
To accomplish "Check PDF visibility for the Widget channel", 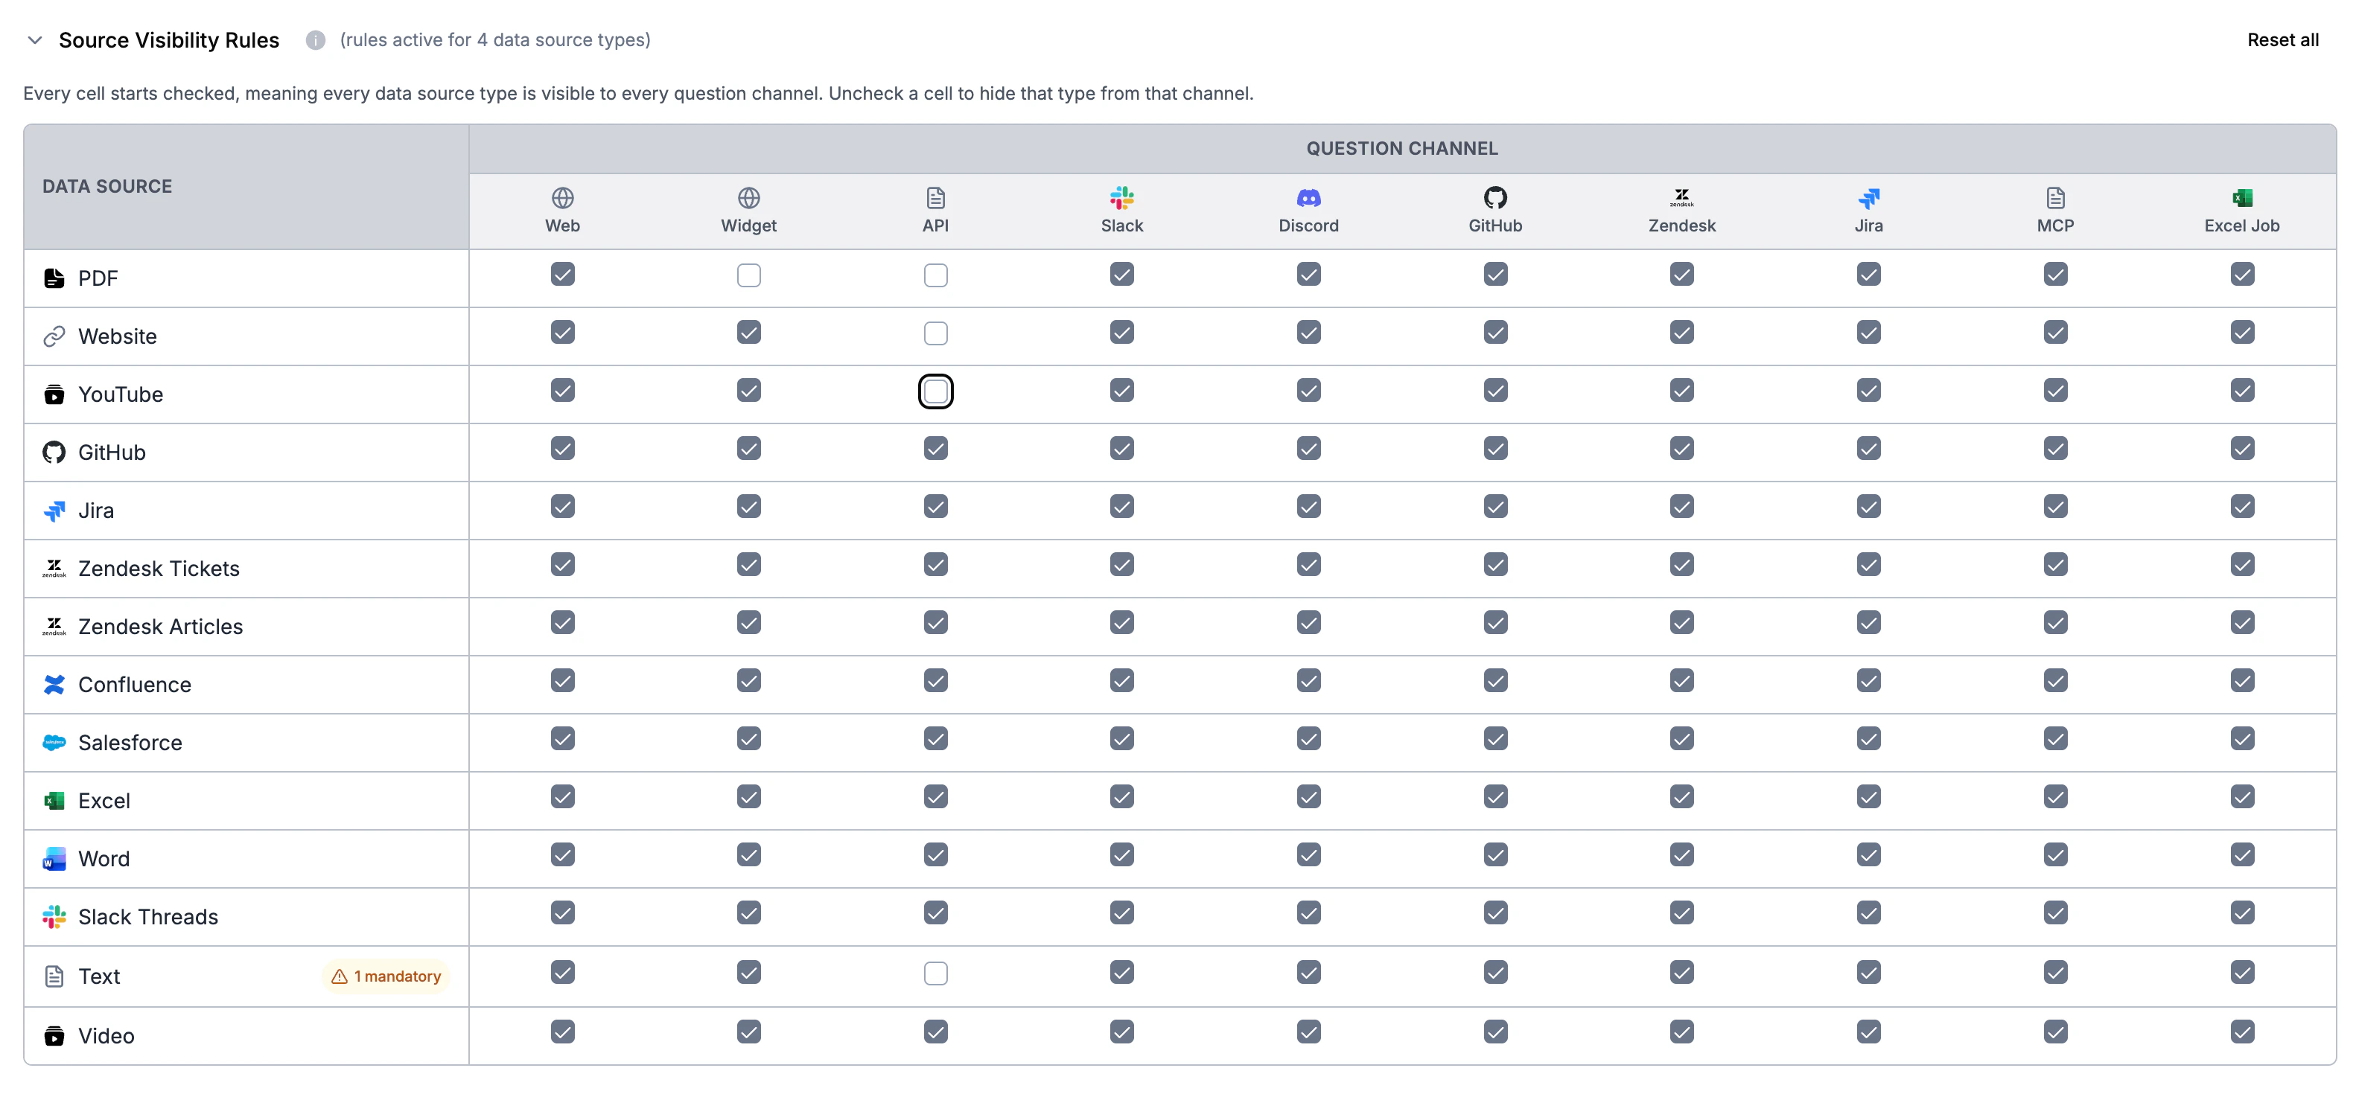I will (749, 275).
